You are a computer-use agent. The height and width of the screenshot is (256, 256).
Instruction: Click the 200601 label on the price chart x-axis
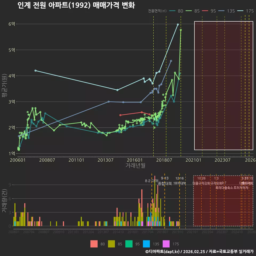(x=18, y=160)
